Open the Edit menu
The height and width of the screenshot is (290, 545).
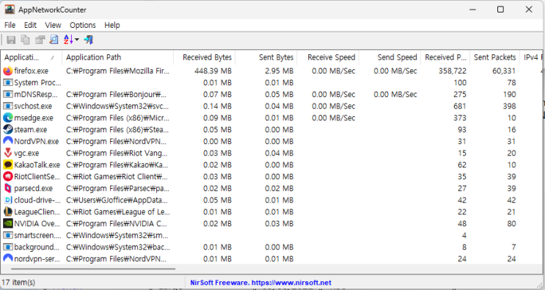coord(30,25)
